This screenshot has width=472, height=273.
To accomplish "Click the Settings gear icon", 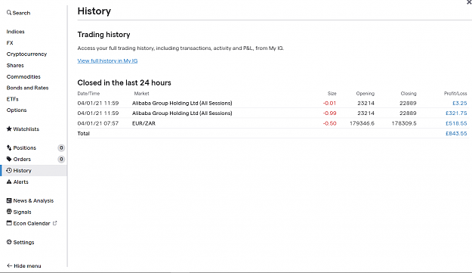I will click(x=9, y=242).
